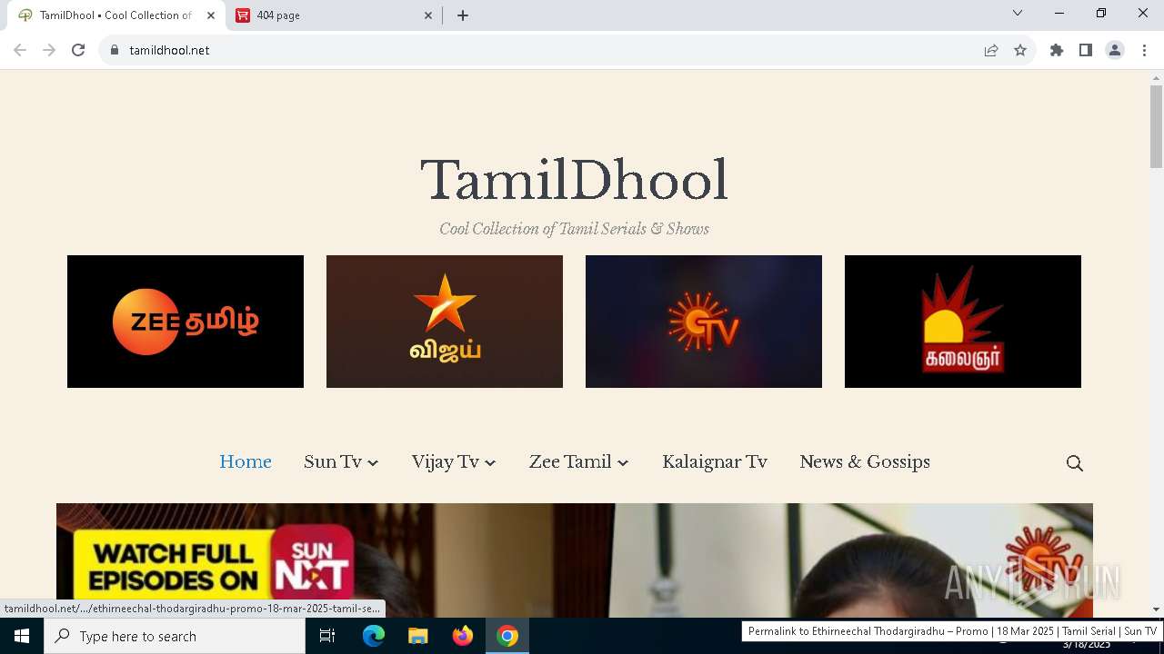Screen dimensions: 1164x654
Task: Open the Ethirneechal Thodargiradhu promo image
Action: [x=575, y=560]
